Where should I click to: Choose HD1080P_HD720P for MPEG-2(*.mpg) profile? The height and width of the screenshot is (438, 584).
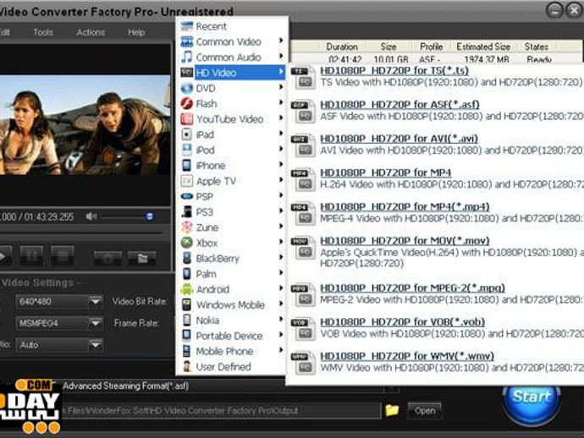pos(413,288)
